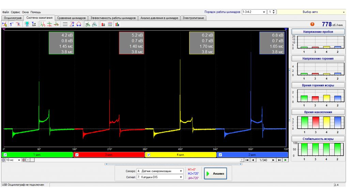The width and height of the screenshot is (349, 188).
Task: Open the Окна menu
Action: coord(25,12)
